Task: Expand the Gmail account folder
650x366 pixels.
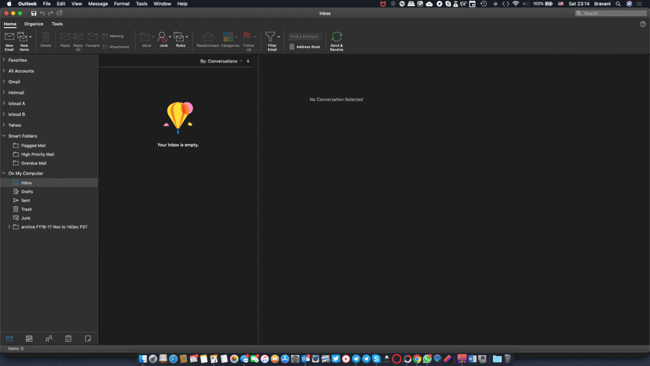Action: pos(4,82)
